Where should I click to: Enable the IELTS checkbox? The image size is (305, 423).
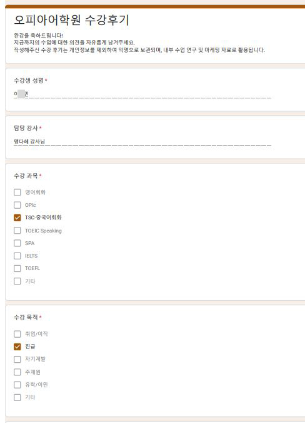pos(17,256)
